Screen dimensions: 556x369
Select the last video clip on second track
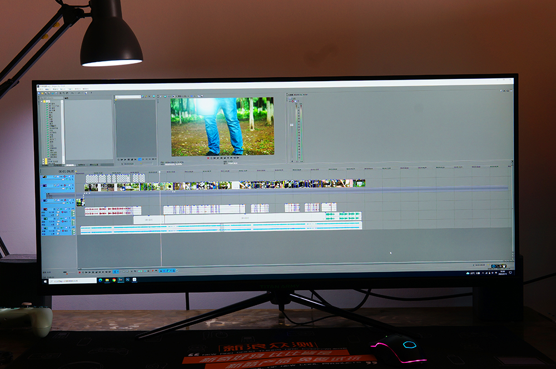click(x=359, y=183)
